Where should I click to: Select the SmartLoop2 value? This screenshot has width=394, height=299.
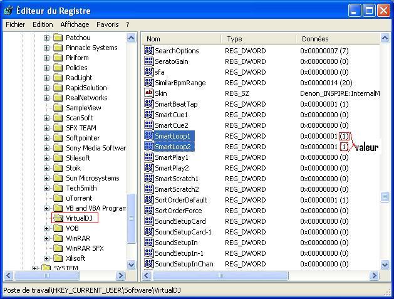pos(173,146)
